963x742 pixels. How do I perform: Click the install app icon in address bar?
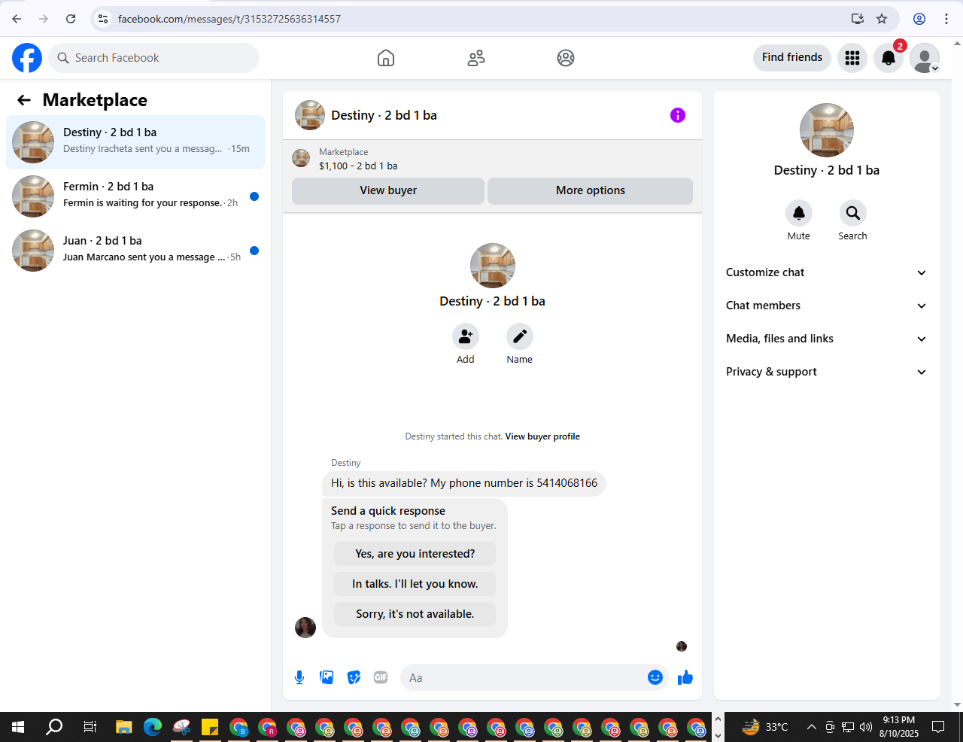point(858,19)
